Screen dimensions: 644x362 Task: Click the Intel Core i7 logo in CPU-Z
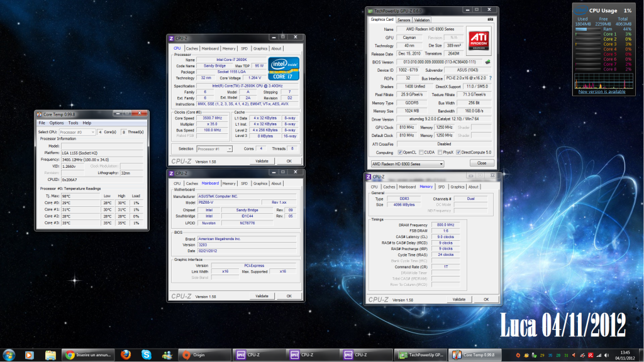(284, 69)
